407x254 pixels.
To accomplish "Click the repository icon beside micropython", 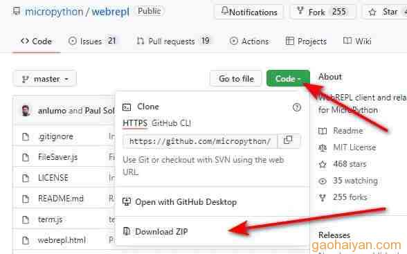I will [x=17, y=11].
